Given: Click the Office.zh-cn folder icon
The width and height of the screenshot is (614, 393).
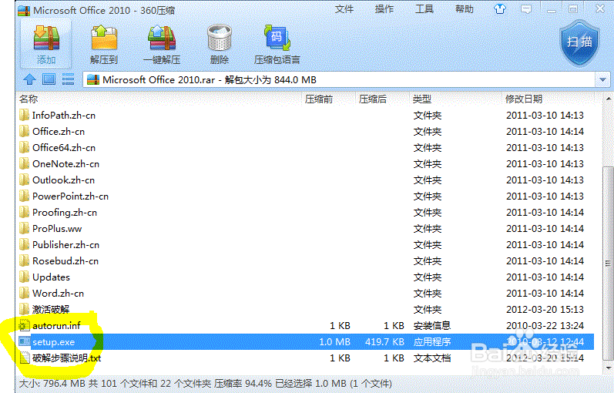Looking at the screenshot, I should coord(25,131).
